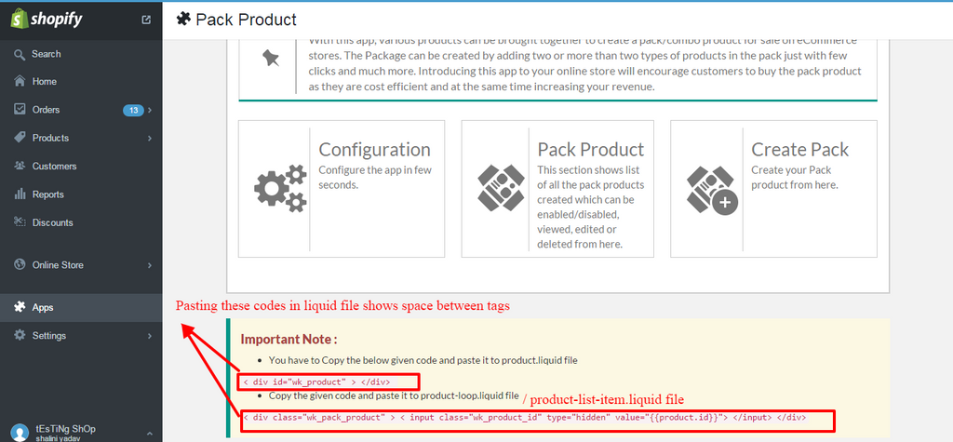
Task: Open the Apps menu item
Action: pos(43,307)
